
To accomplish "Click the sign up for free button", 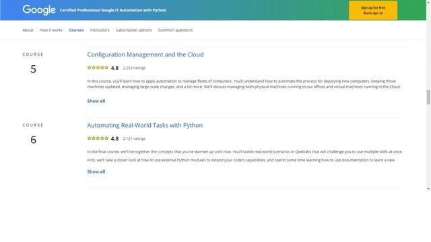I will click(373, 11).
